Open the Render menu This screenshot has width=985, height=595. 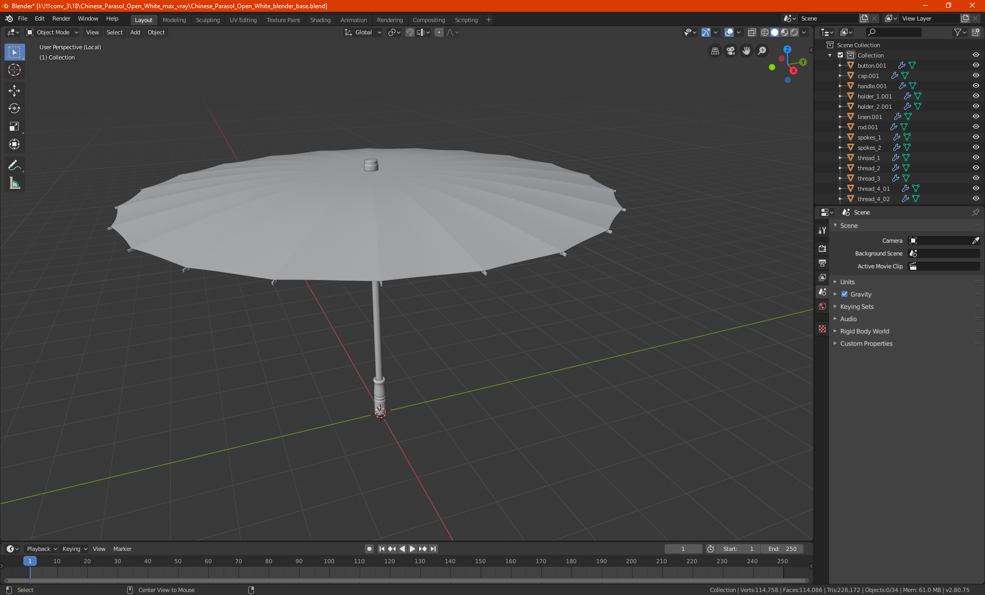point(61,18)
